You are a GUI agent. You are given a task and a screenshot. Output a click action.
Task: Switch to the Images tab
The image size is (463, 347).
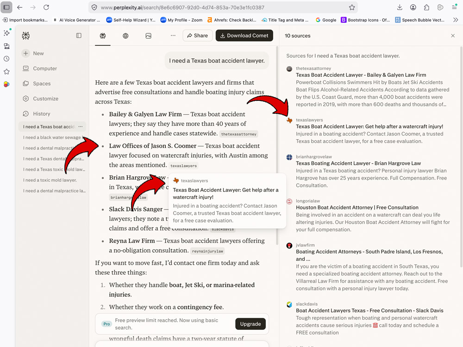(149, 36)
